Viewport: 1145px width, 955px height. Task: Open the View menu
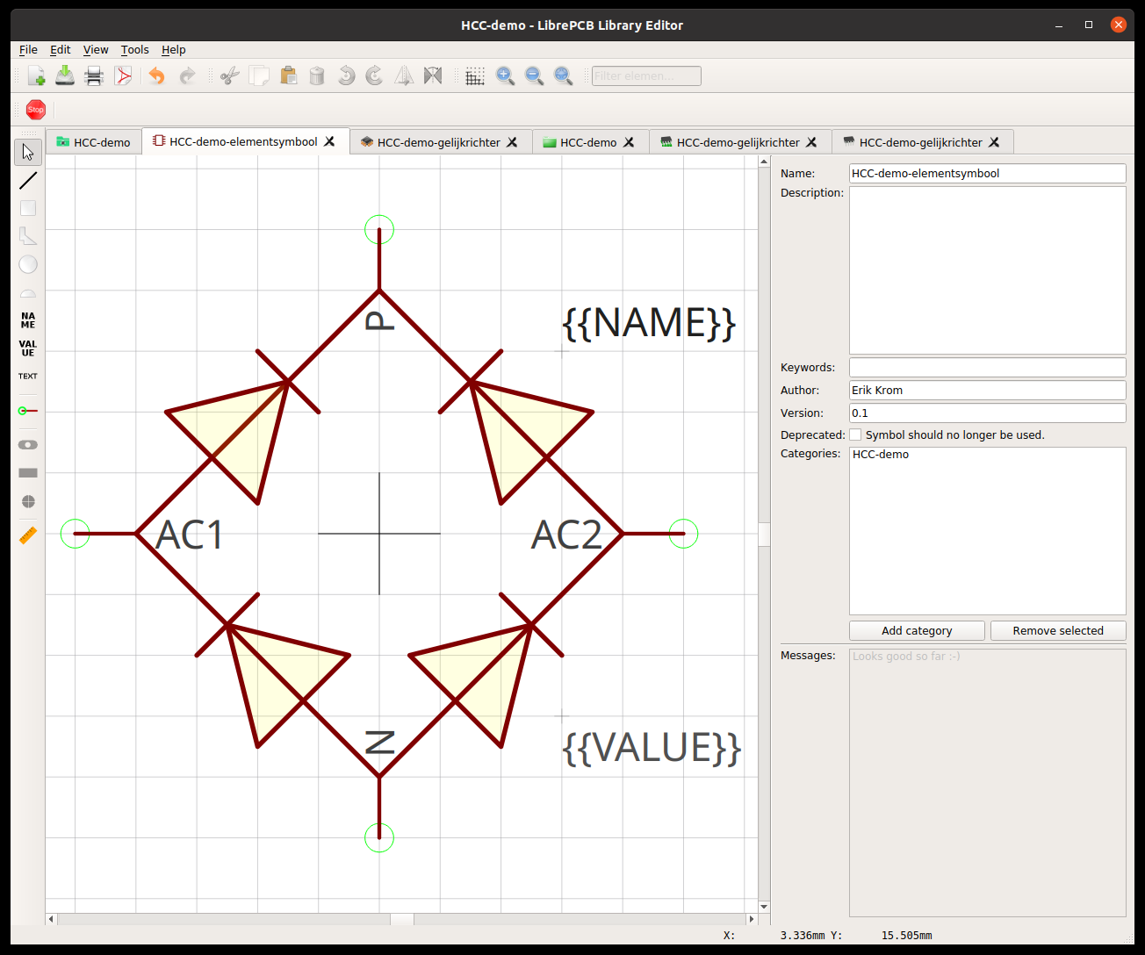(96, 50)
